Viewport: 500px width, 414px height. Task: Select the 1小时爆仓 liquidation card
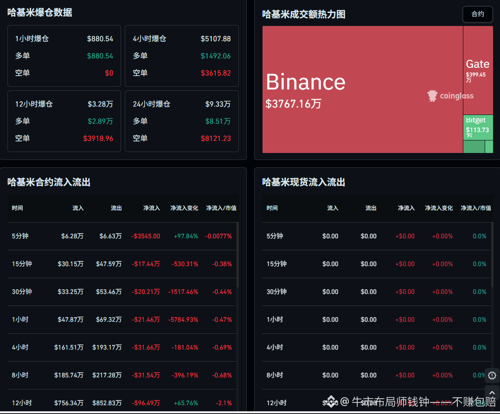pos(64,56)
